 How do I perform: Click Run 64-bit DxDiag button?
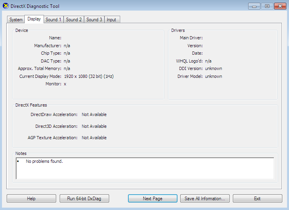pos(84,199)
